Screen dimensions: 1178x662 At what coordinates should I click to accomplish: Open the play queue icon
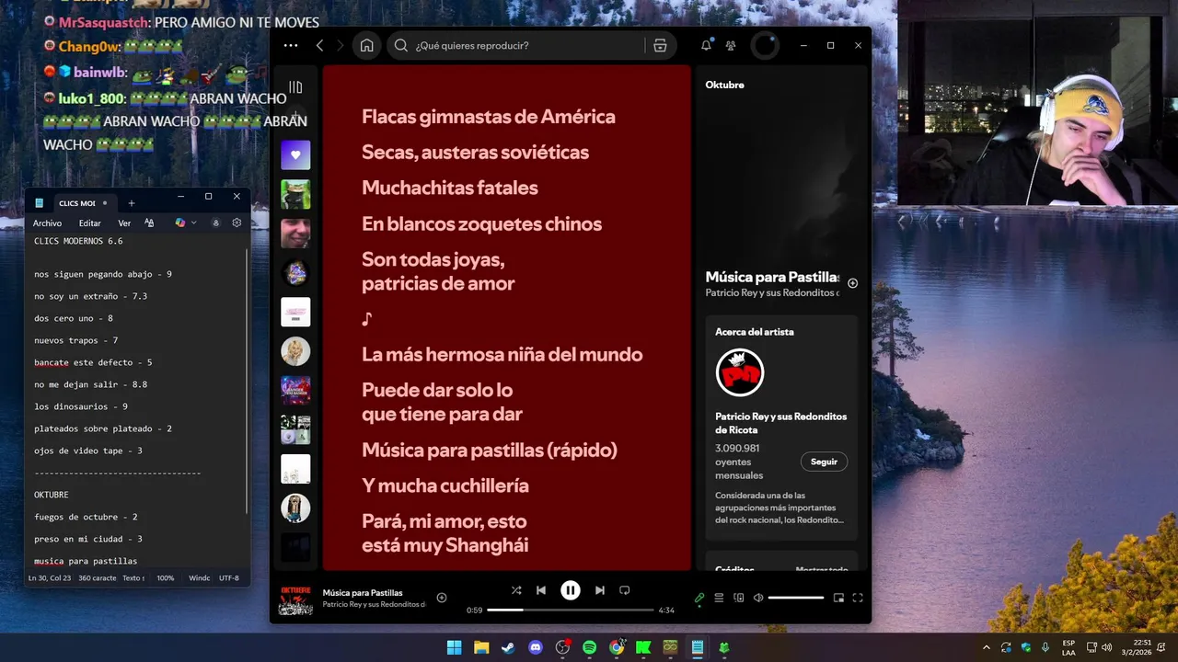click(719, 598)
